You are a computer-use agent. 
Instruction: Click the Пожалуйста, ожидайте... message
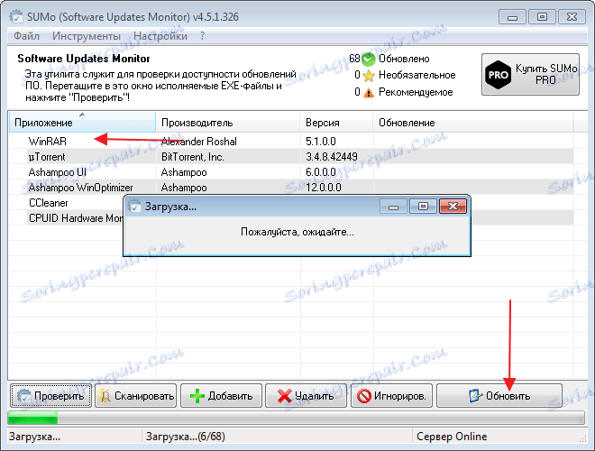pos(297,232)
